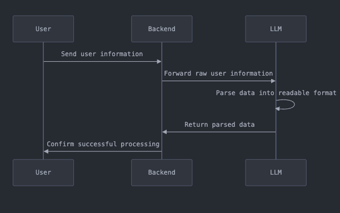340x213 pixels.
Task: Click arrowhead of Return parsed data arrow
Action: tap(164, 132)
